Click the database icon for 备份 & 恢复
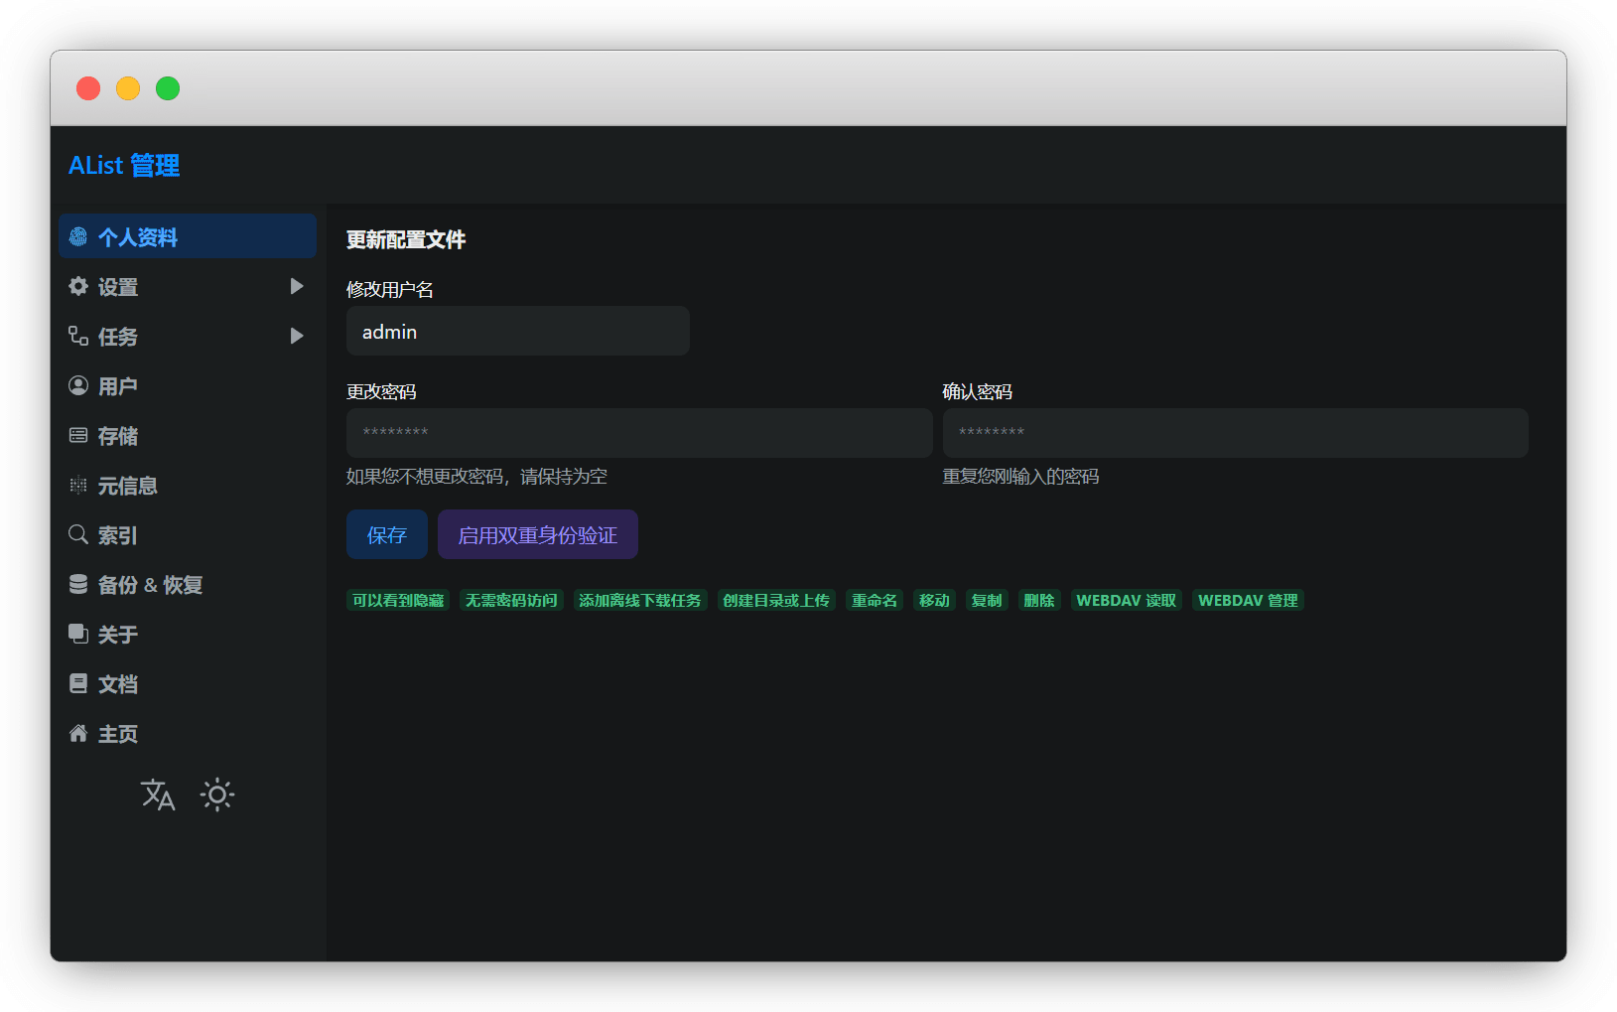Image resolution: width=1617 pixels, height=1012 pixels. pos(78,584)
